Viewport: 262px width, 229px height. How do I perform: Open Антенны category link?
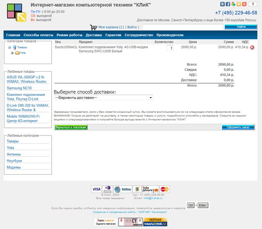click(x=14, y=154)
